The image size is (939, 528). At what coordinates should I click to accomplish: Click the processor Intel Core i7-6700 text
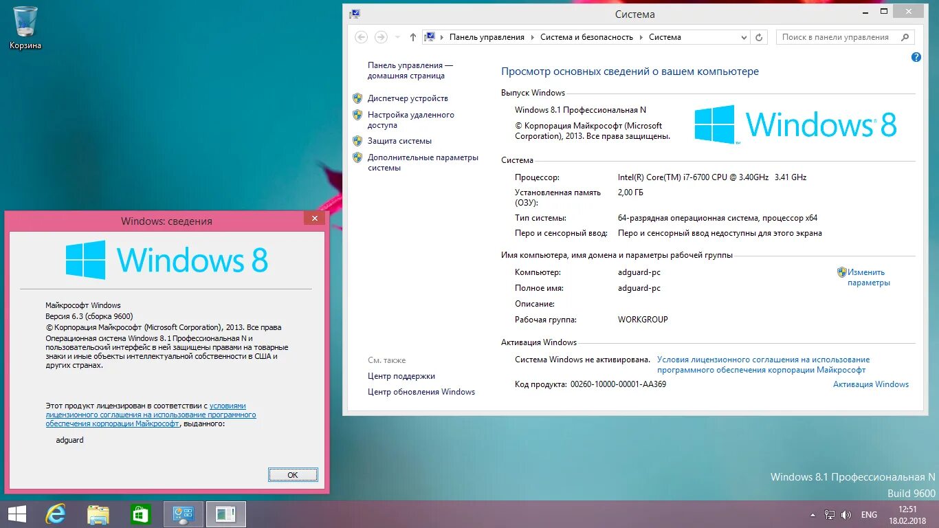712,177
